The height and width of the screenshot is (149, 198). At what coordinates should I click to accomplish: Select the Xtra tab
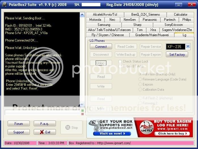point(153,30)
